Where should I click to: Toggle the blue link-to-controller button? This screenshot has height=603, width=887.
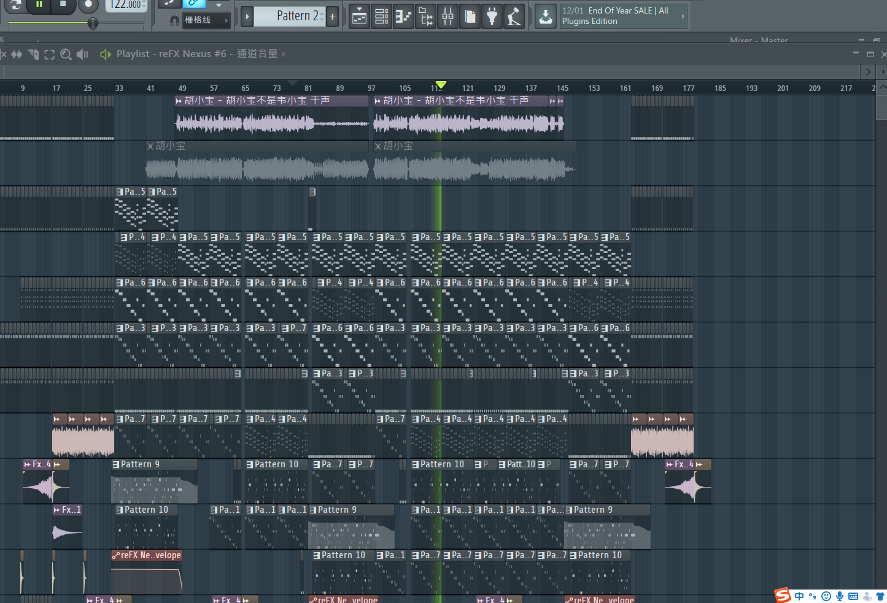click(193, 4)
